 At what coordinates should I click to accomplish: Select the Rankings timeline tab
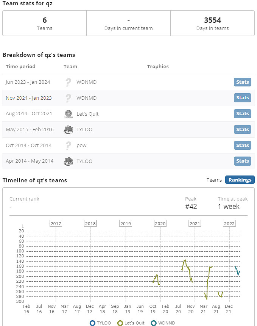click(240, 180)
